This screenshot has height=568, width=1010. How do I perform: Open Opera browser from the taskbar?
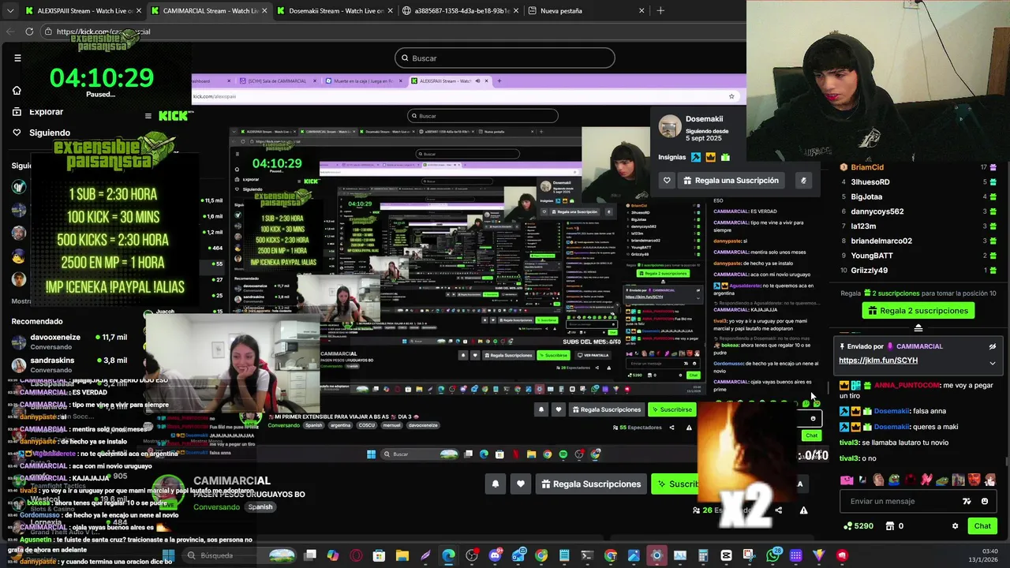point(356,555)
